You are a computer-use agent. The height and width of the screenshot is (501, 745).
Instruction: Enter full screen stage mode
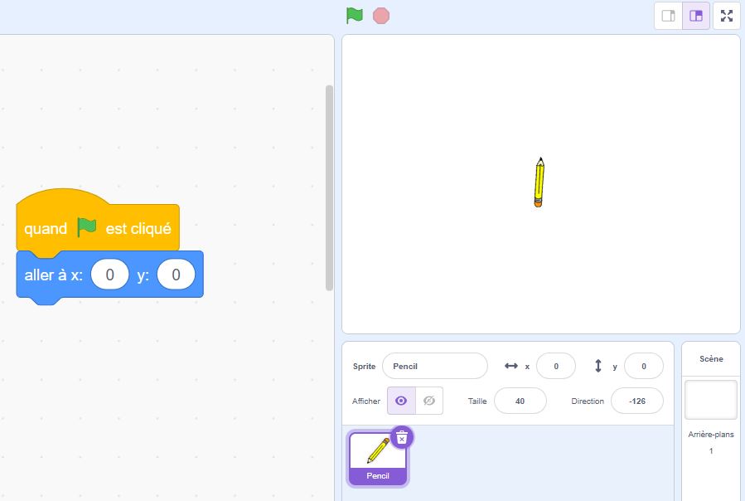727,16
